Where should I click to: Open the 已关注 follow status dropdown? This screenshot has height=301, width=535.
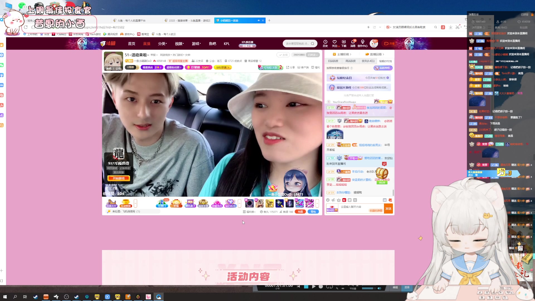[x=313, y=55]
